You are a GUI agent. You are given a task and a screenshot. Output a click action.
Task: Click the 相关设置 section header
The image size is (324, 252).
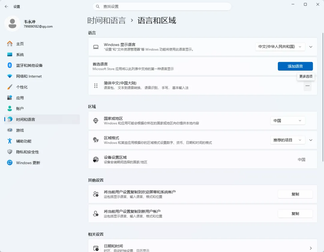96,234
